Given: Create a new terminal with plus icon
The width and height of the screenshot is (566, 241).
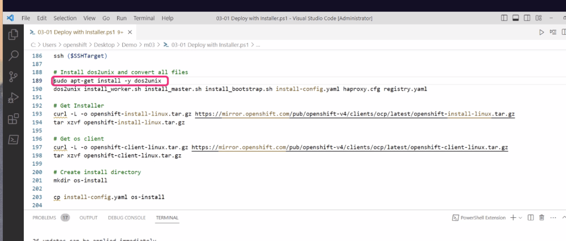Looking at the screenshot, I should tap(513, 218).
